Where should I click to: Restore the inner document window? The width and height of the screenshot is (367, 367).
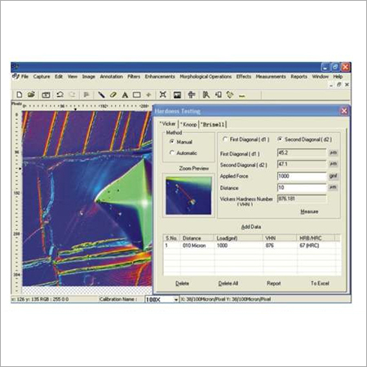click(339, 85)
